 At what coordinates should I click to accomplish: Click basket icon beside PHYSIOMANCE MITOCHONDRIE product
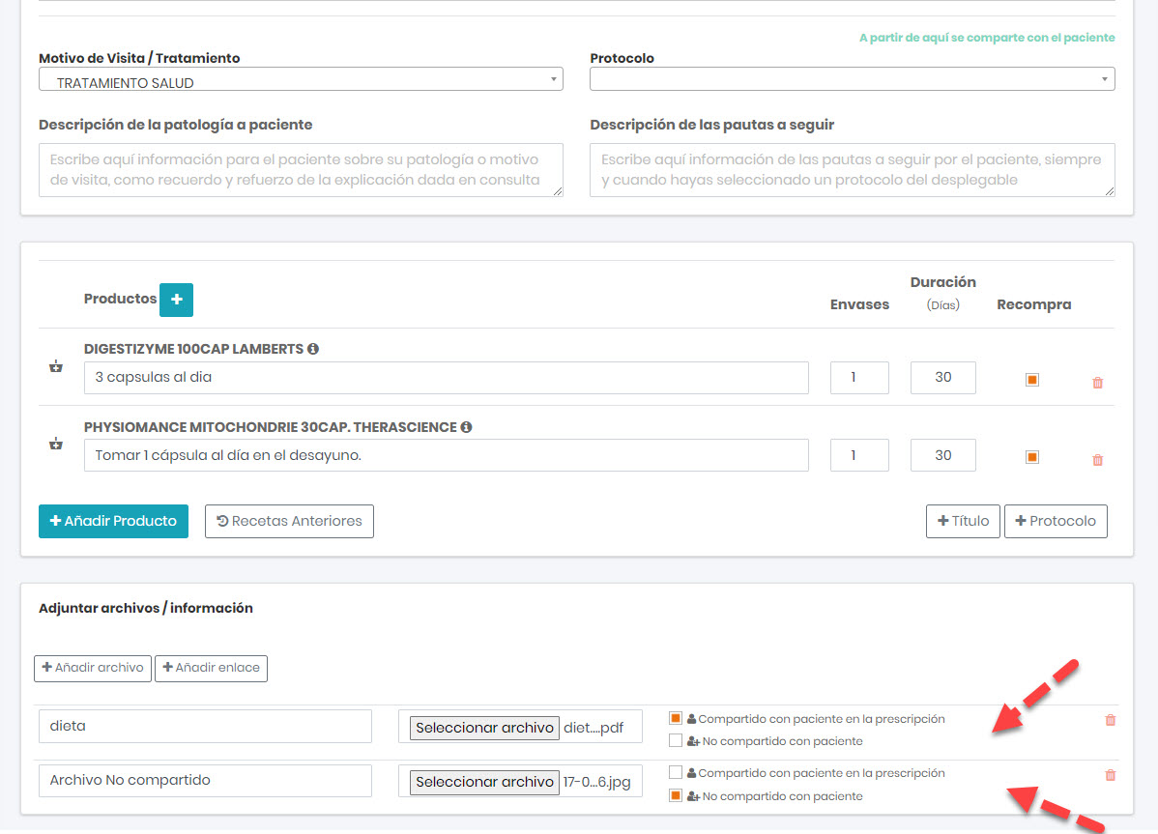56,445
